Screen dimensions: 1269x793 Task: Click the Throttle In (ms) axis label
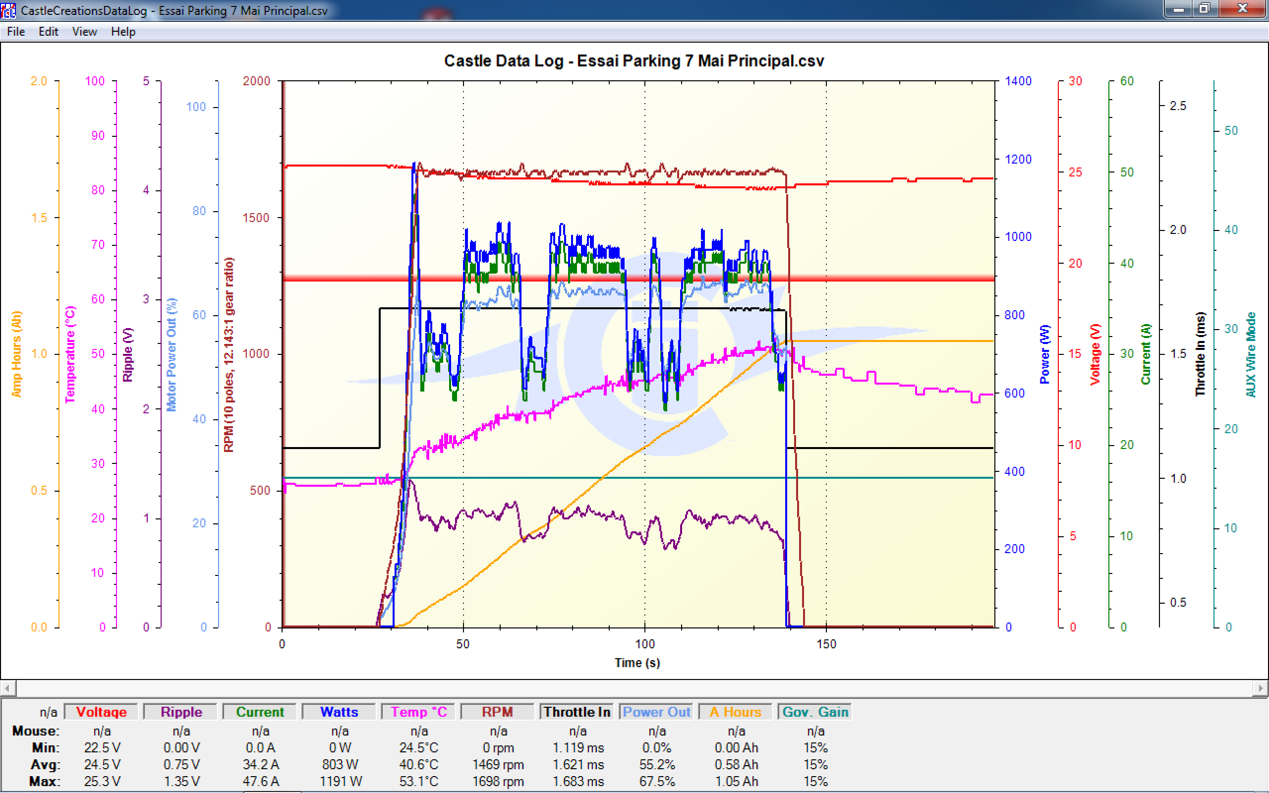pos(1200,354)
